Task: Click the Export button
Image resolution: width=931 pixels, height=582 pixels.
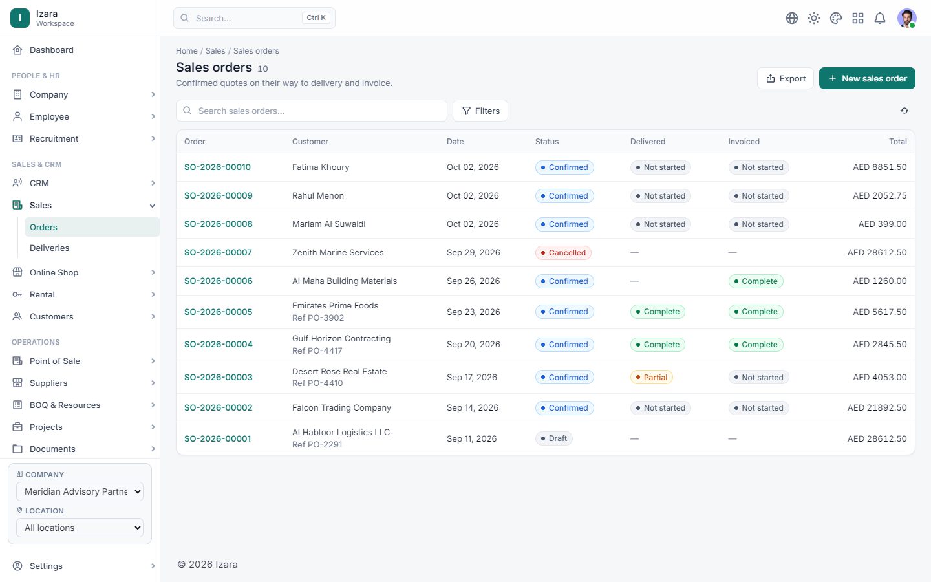Action: pyautogui.click(x=786, y=78)
